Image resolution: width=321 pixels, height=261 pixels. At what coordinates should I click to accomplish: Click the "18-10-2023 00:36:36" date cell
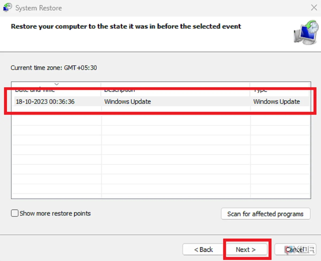[x=45, y=102]
